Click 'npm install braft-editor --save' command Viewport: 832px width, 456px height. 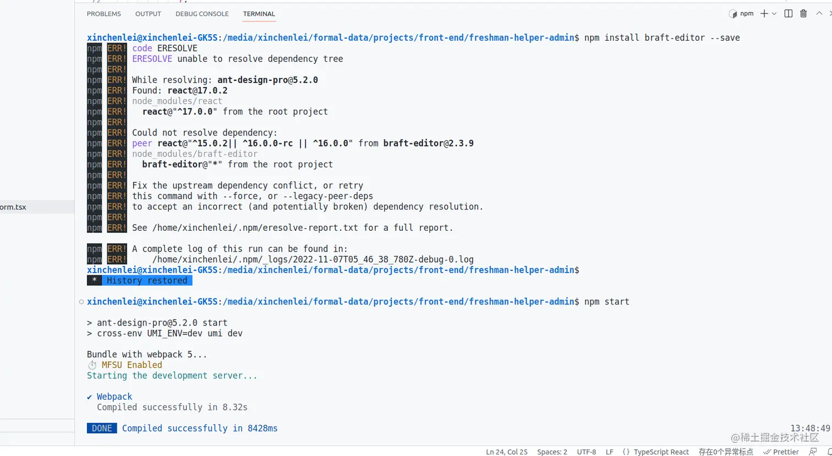pyautogui.click(x=662, y=37)
